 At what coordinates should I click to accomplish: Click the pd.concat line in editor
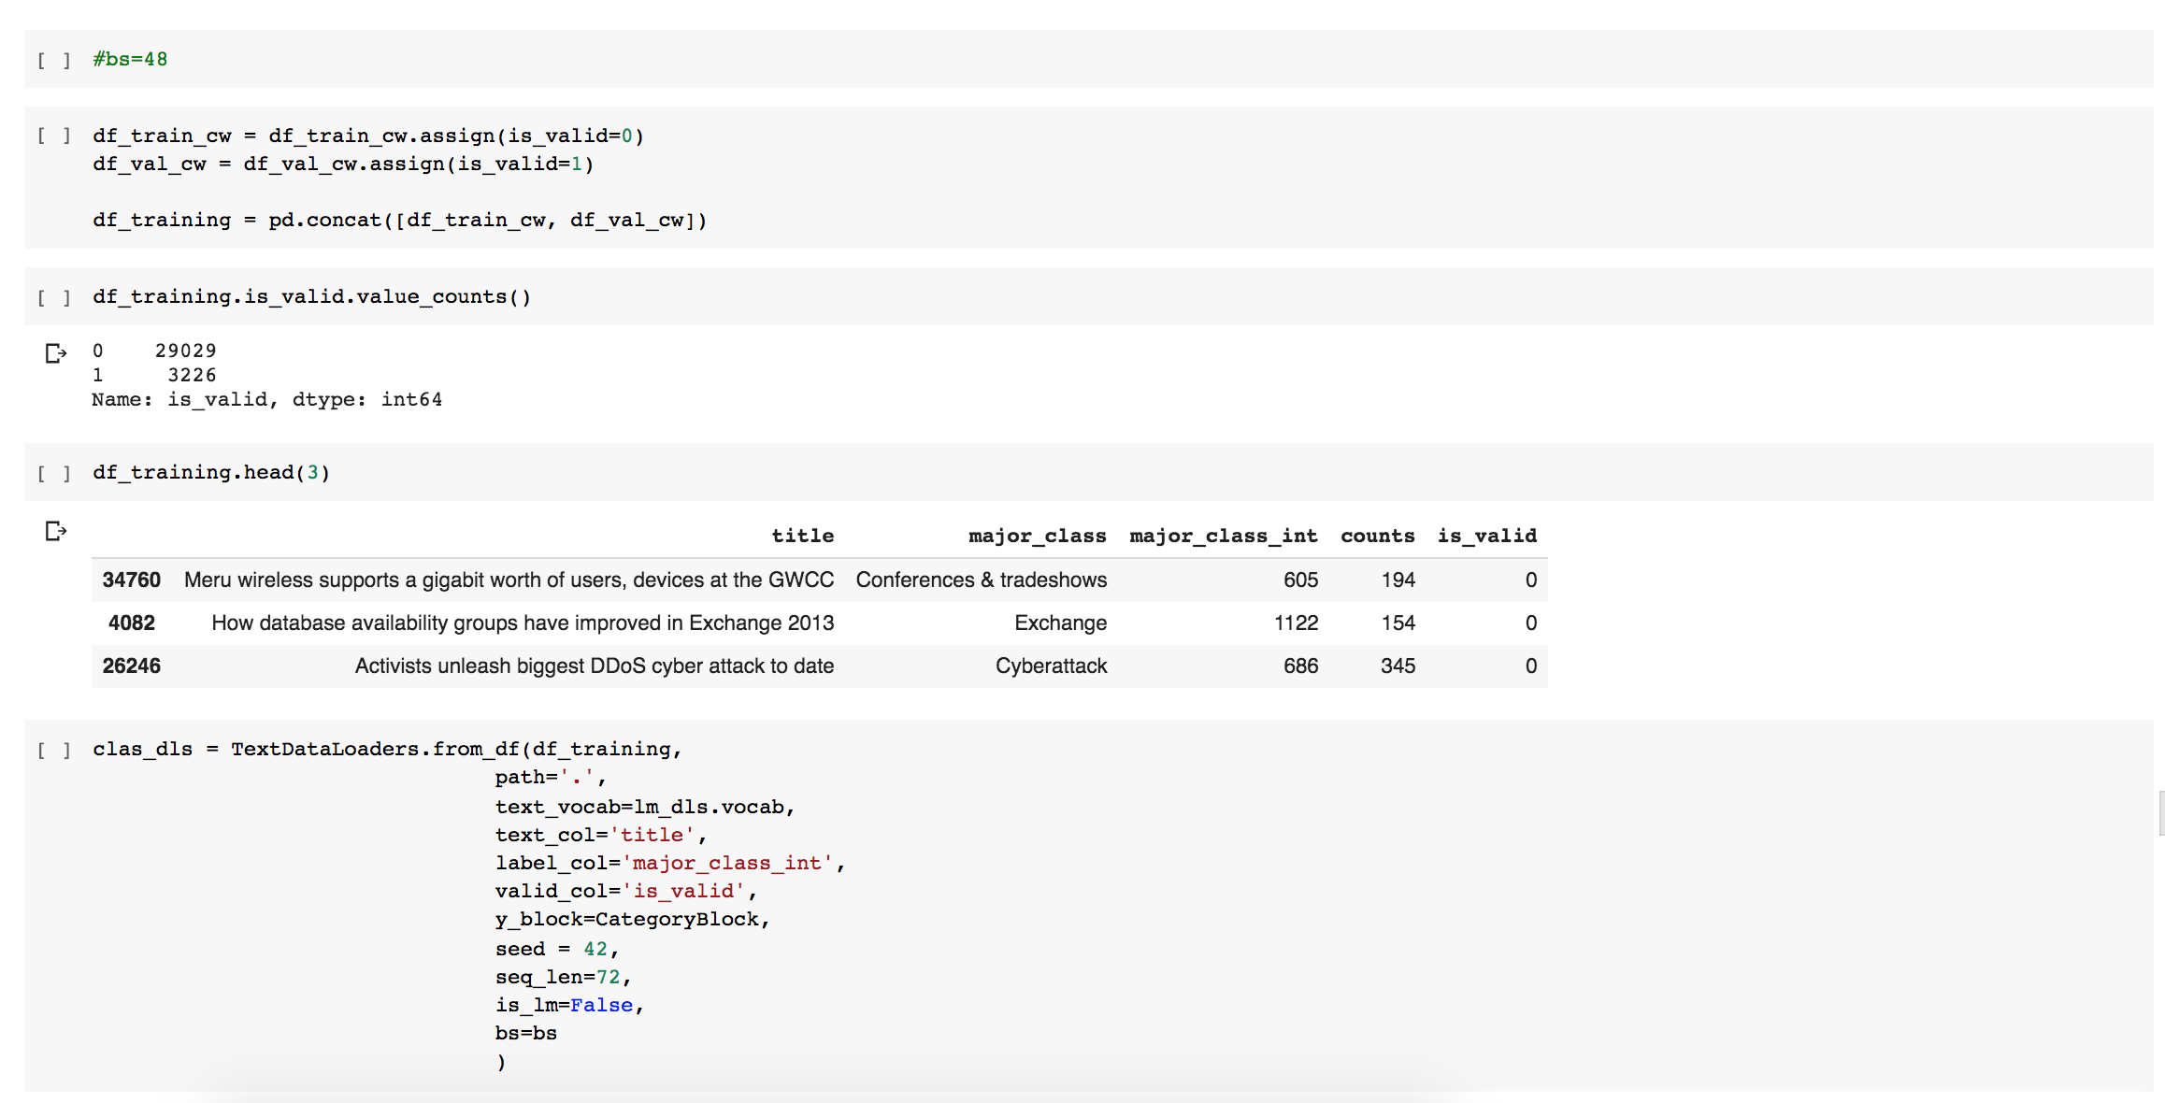coord(400,221)
